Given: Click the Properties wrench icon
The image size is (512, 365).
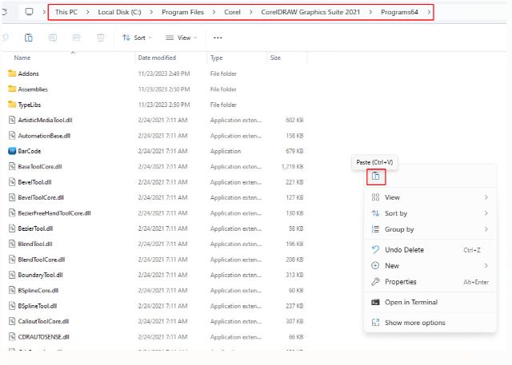Looking at the screenshot, I should coord(375,282).
